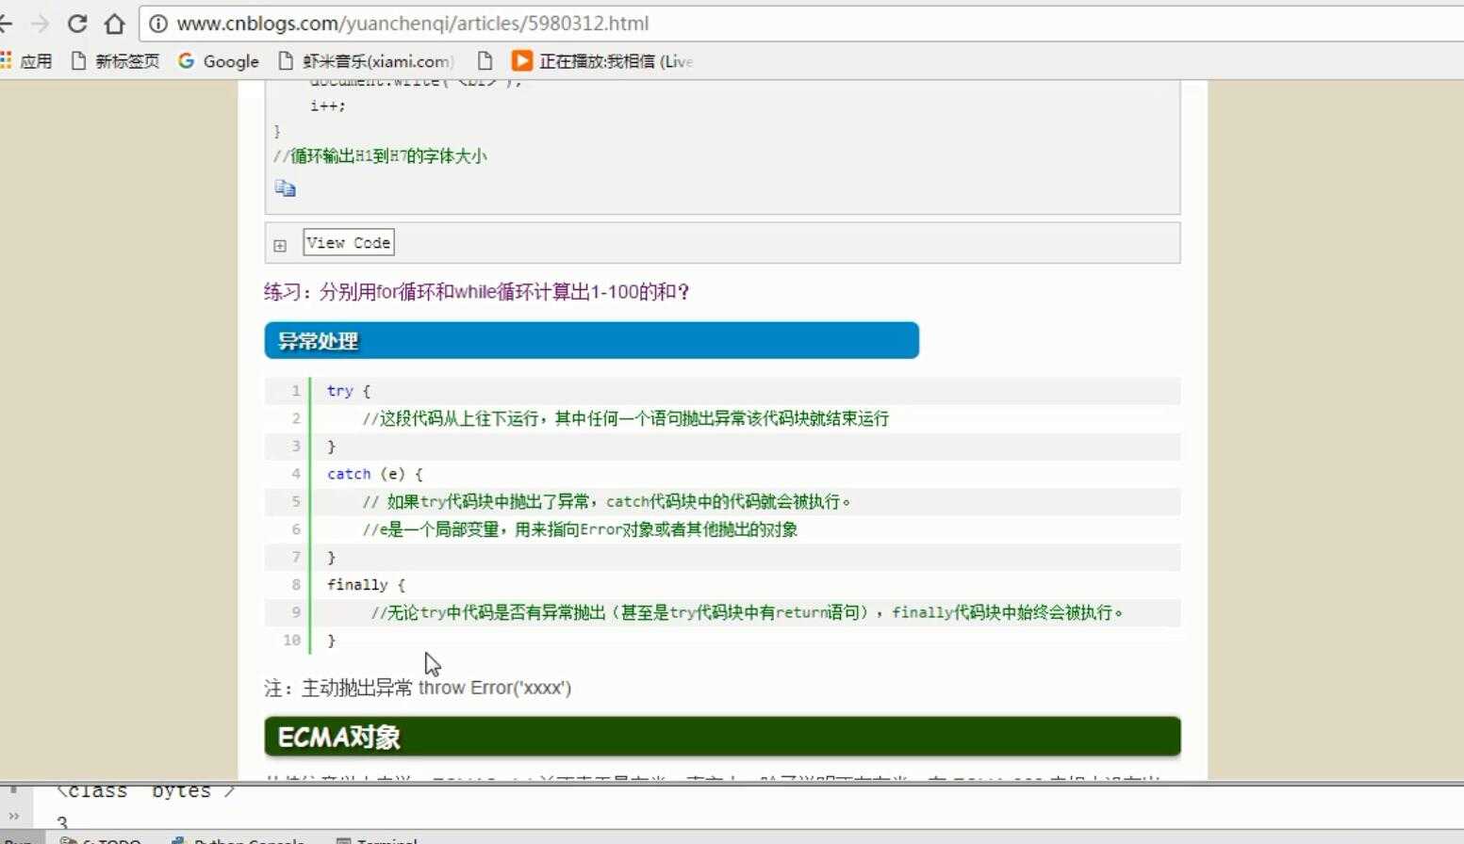Click the View Code button
This screenshot has height=844, width=1464.
point(349,242)
